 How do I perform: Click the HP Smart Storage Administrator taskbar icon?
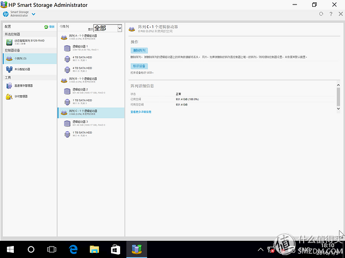[137, 249]
